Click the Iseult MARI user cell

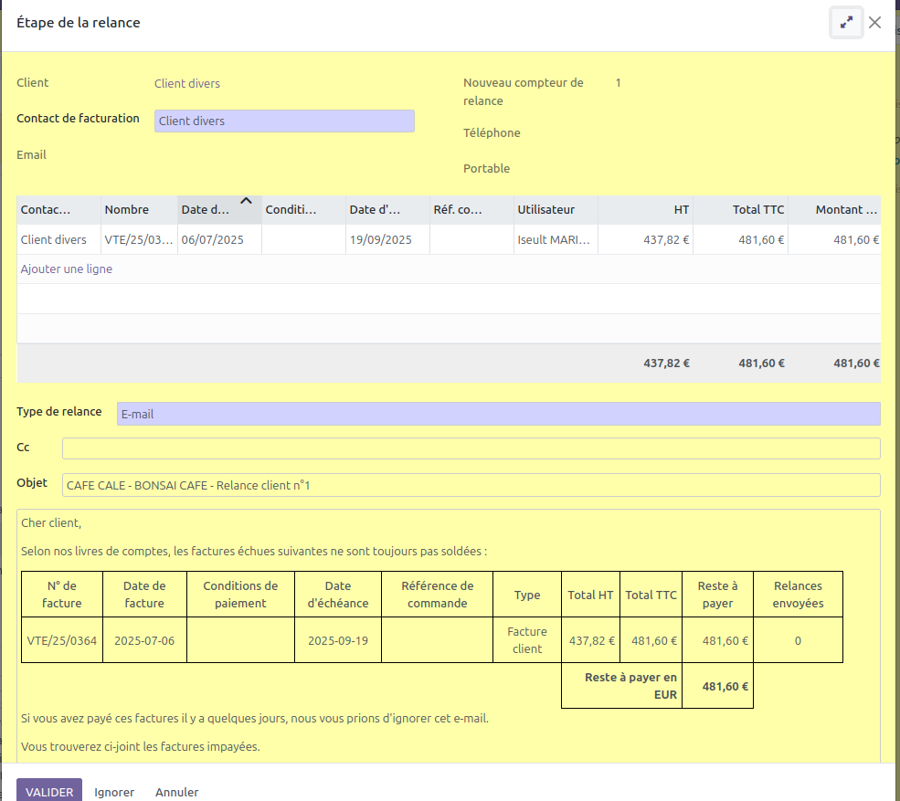554,240
